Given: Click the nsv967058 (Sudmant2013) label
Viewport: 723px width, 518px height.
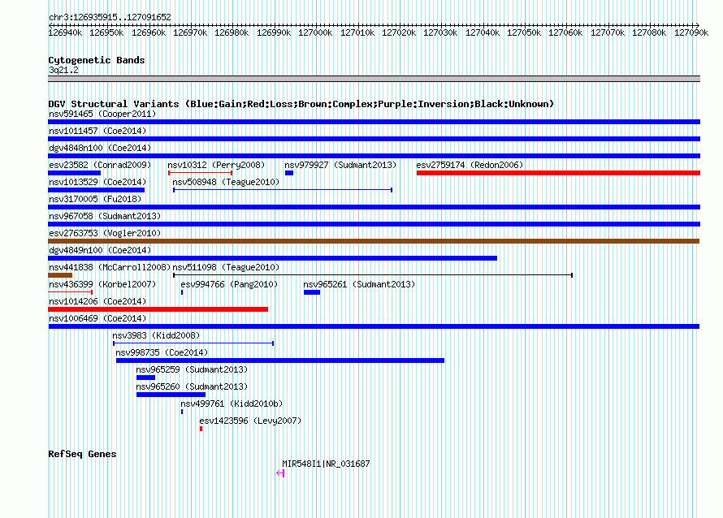Looking at the screenshot, I should (x=105, y=216).
